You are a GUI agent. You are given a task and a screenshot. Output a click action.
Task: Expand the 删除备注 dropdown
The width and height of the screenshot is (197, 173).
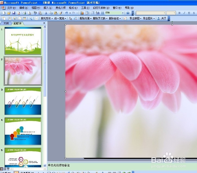point(120,18)
